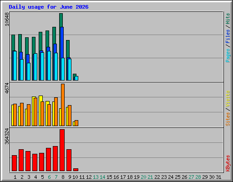Image resolution: width=233 pixels, height=182 pixels.
Task: Click day label 31 on the x-axis
Action: (218, 177)
